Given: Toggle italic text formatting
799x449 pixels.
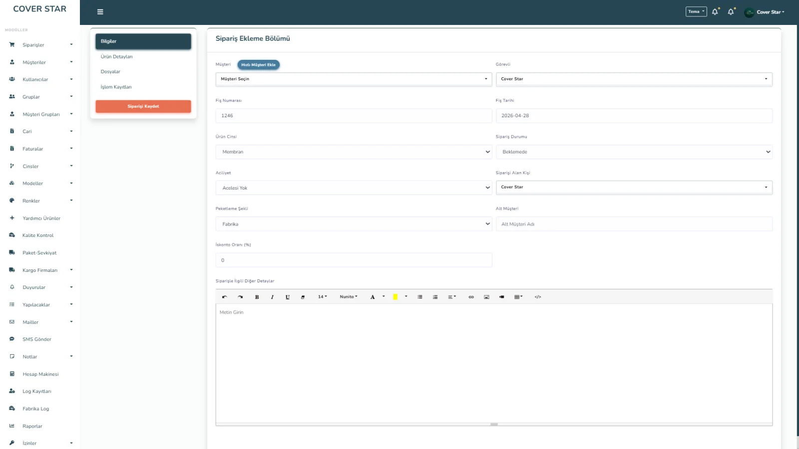Looking at the screenshot, I should (272, 297).
